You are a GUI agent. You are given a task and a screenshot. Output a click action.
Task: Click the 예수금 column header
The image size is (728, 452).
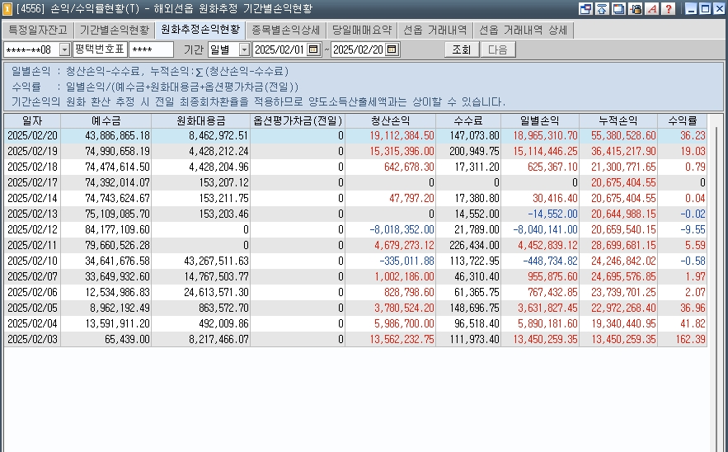coord(106,120)
